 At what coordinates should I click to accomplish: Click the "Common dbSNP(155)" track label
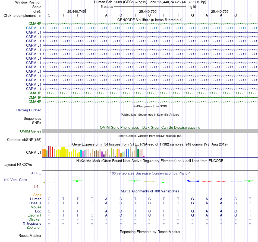pos(24,140)
